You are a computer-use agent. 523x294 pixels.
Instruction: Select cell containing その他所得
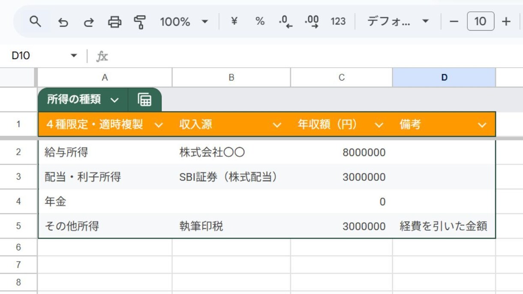105,226
